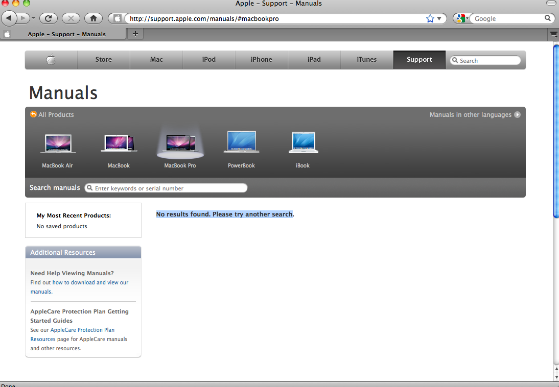Screen dimensions: 559x387
Task: Reload the page with the refresh button
Action: [49, 18]
